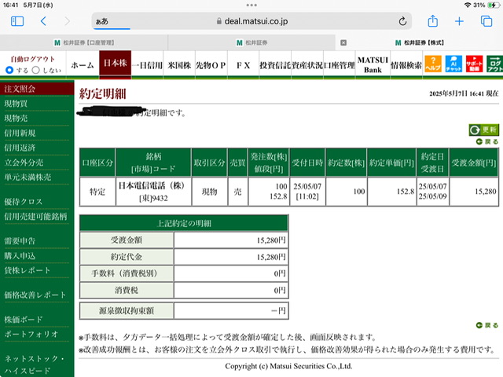Tap the deal.matsui.co.jp address bar
The image size is (503, 377).
tap(251, 21)
